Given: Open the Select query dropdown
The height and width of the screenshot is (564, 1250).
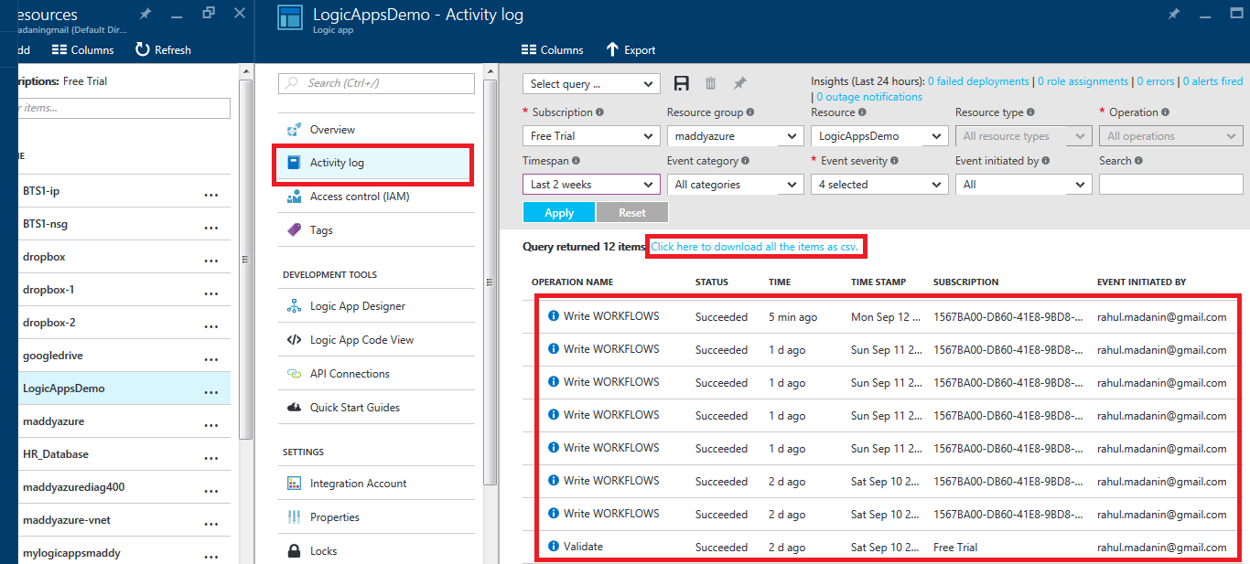Looking at the screenshot, I should point(591,84).
